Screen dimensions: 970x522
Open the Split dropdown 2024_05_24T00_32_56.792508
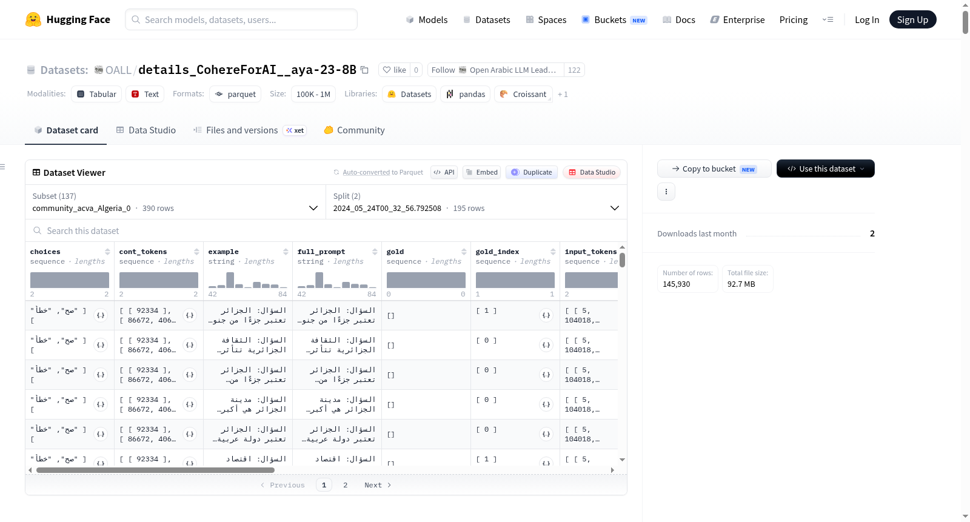476,202
